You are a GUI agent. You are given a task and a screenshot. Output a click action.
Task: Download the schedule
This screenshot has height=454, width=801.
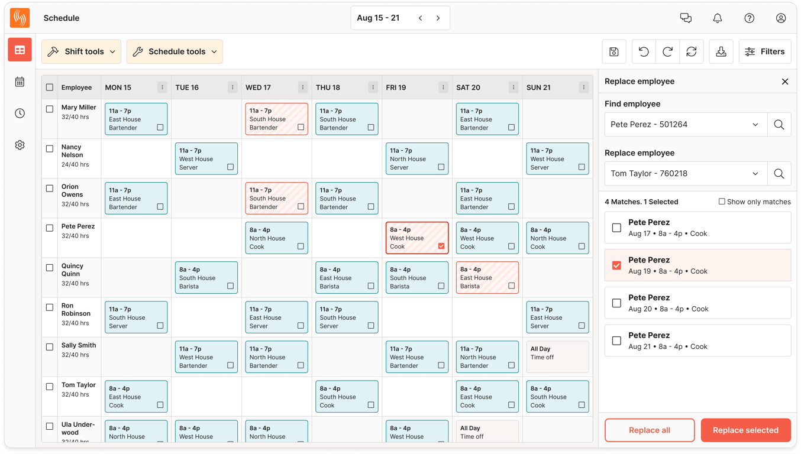[x=721, y=51]
